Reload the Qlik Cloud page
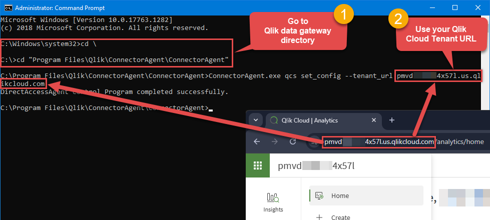Image resolution: width=490 pixels, height=220 pixels. click(x=293, y=141)
